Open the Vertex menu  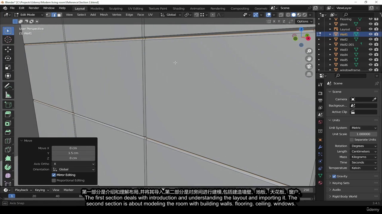point(117,15)
